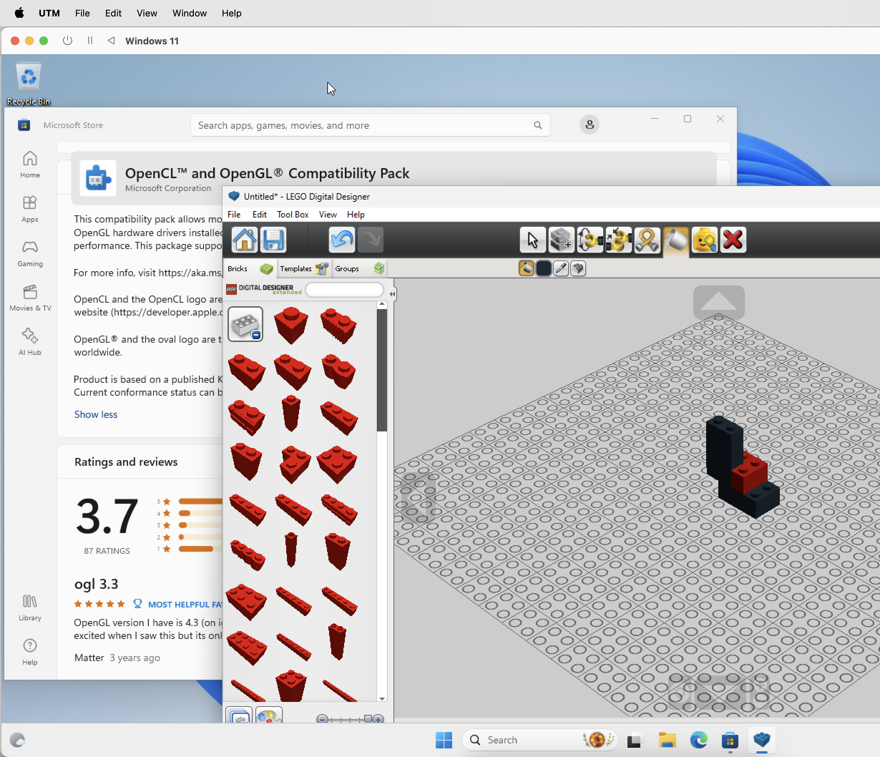Collapse the brick palette side panel

click(x=392, y=294)
